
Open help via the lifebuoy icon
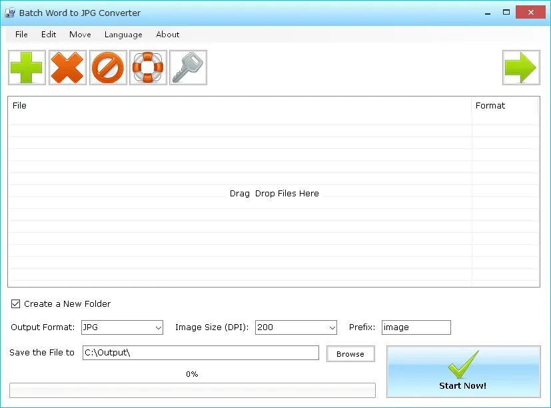point(148,67)
